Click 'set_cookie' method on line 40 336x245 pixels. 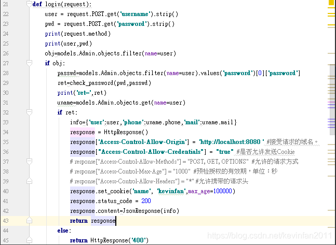113,191
